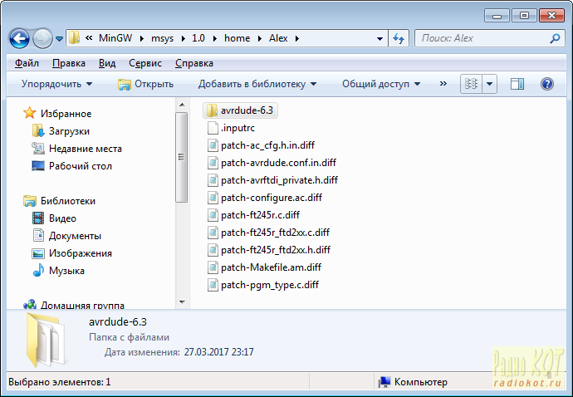573x397 pixels.
Task: Open the Сервис menu
Action: [x=145, y=63]
